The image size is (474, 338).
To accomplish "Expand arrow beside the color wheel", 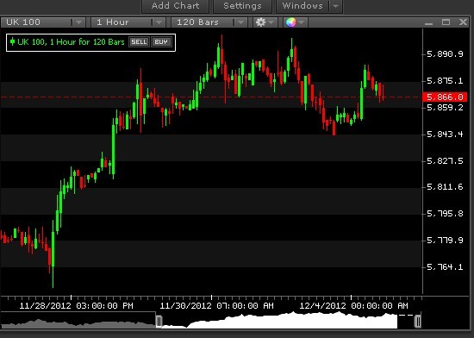I will click(302, 22).
